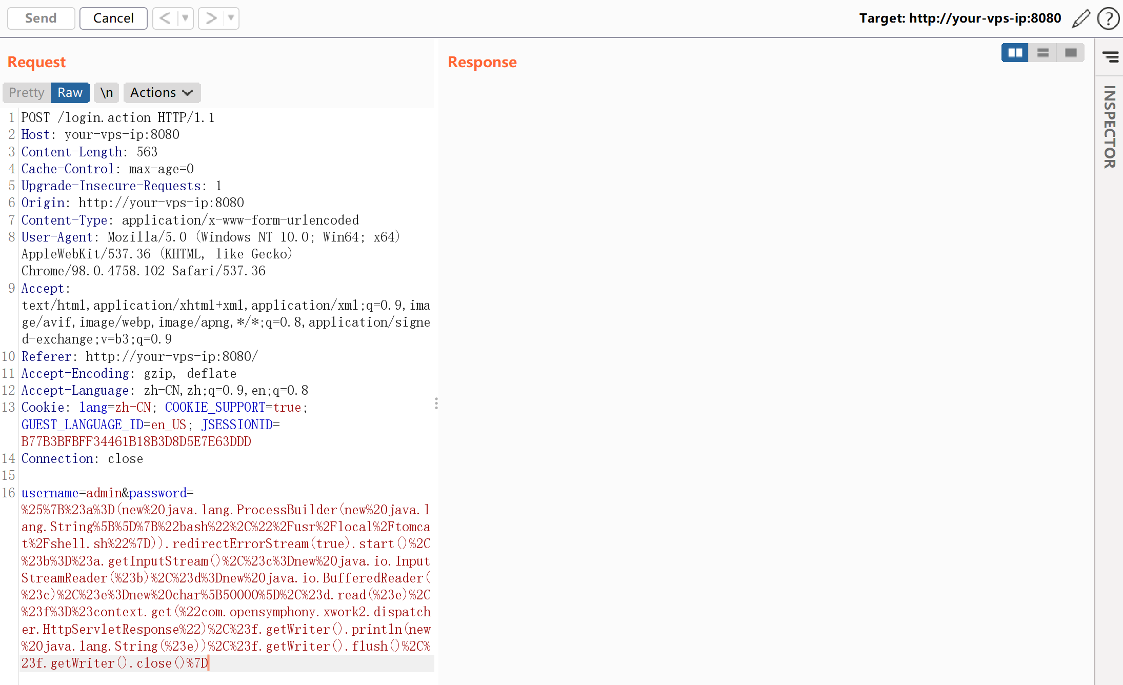Click the Content-Length header line in request editor
Image resolution: width=1123 pixels, height=685 pixels.
pos(89,152)
